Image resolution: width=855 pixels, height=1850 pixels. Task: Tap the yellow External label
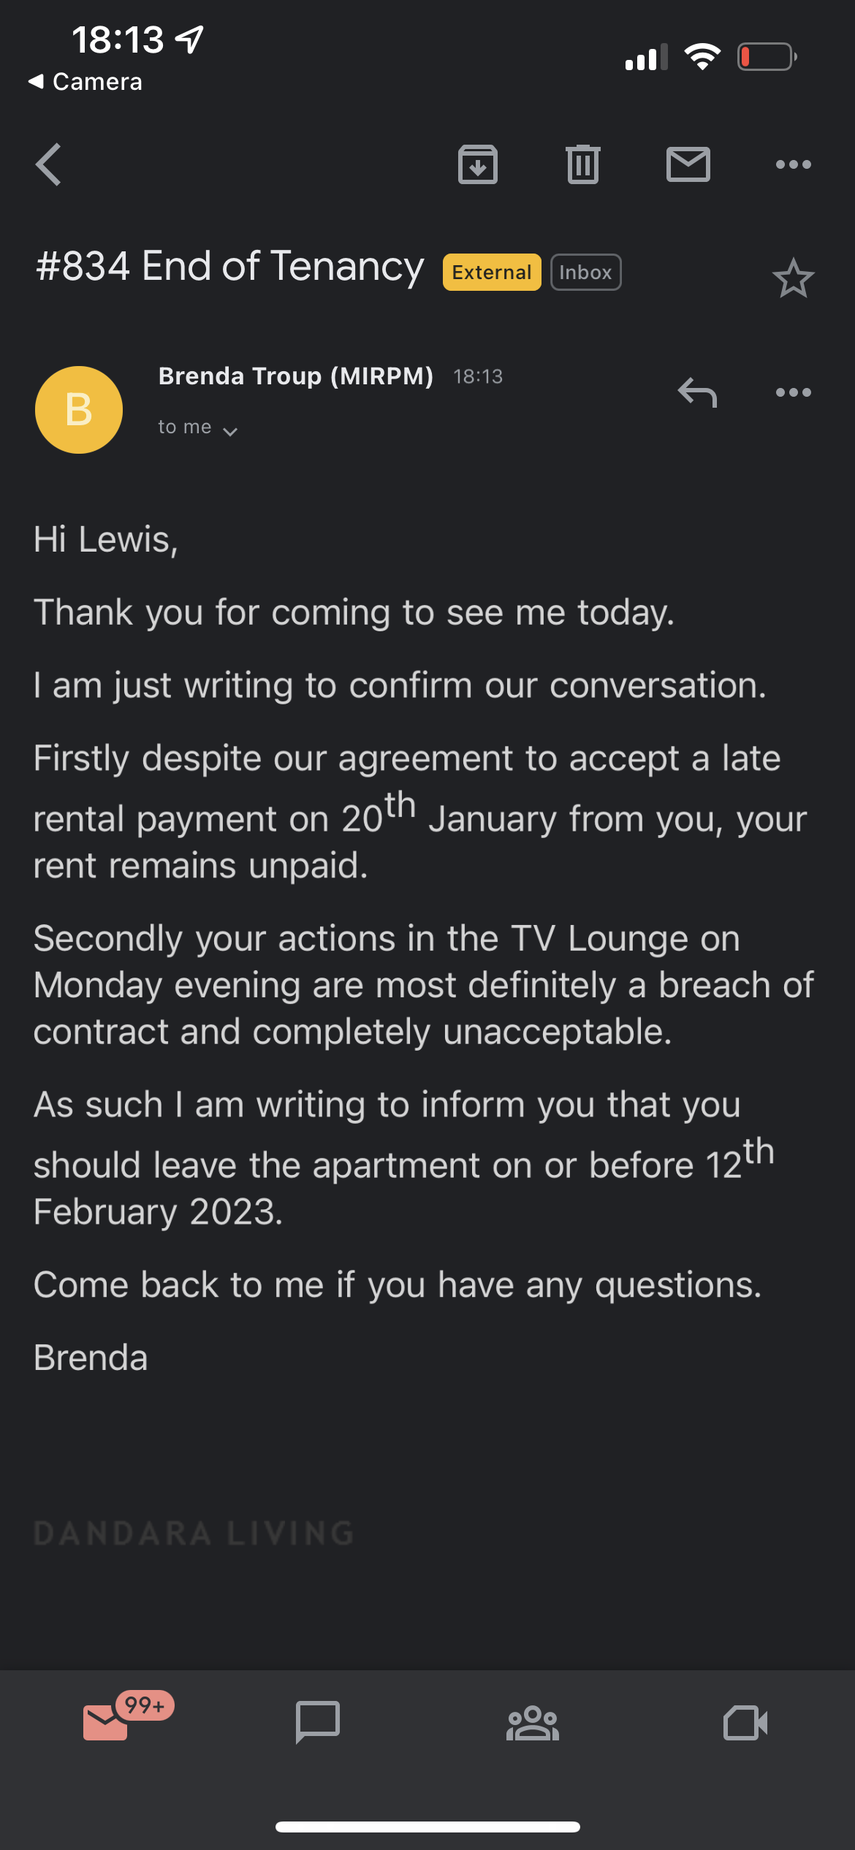coord(492,273)
